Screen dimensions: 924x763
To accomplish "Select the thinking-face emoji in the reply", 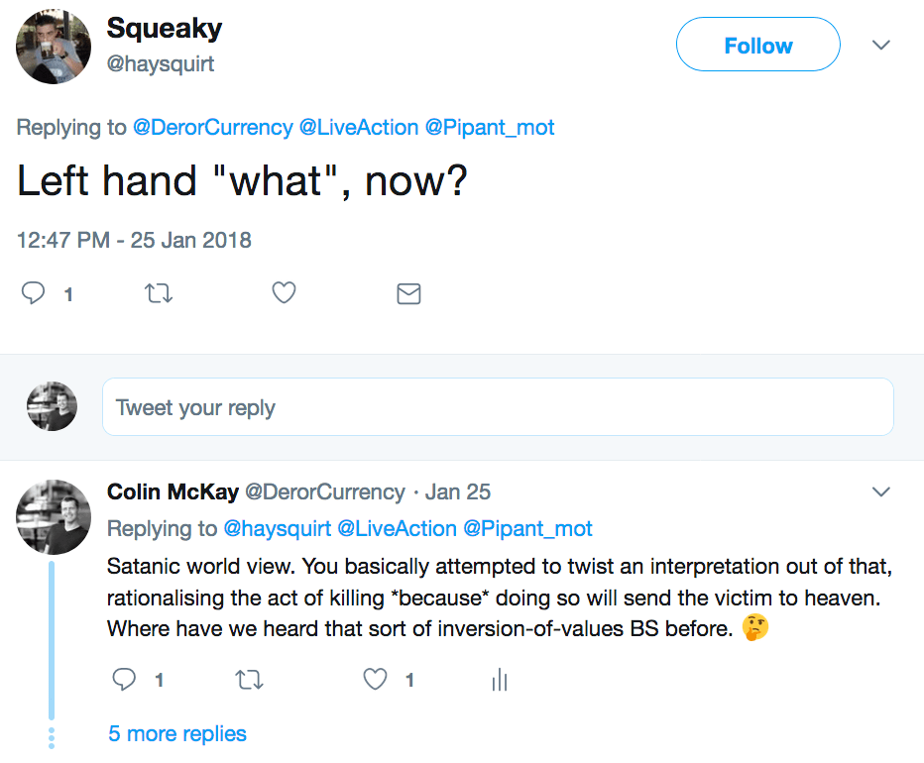I will coord(753,626).
